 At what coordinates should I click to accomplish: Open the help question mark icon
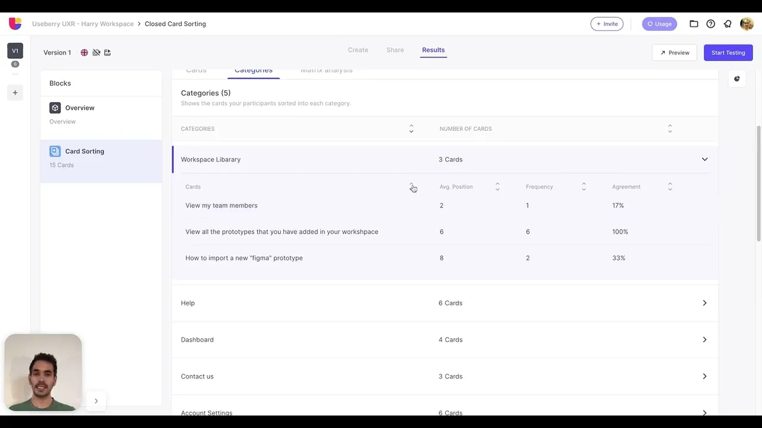(710, 24)
